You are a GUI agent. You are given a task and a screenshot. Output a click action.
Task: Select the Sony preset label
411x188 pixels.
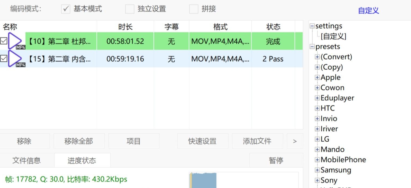(329, 180)
